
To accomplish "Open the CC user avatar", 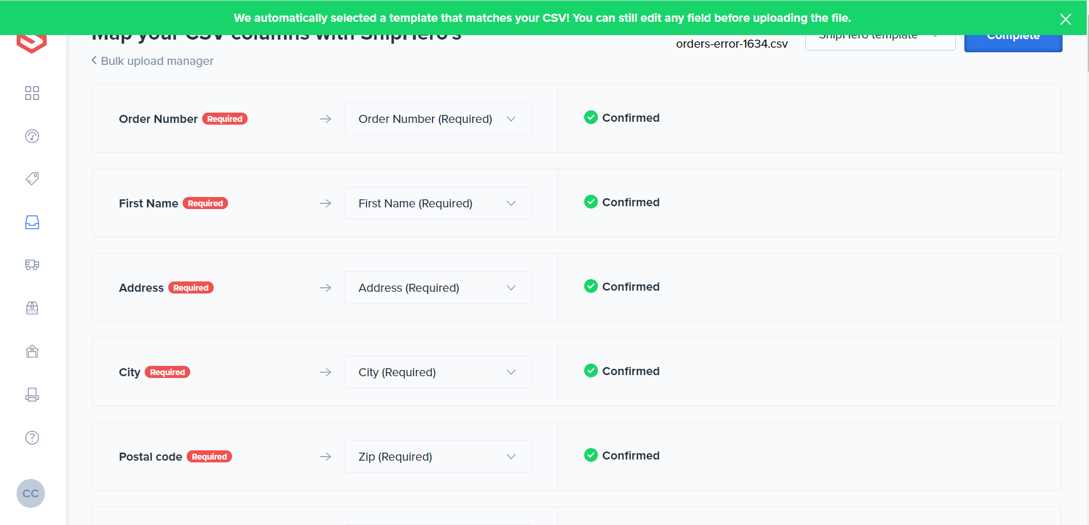I will click(30, 493).
